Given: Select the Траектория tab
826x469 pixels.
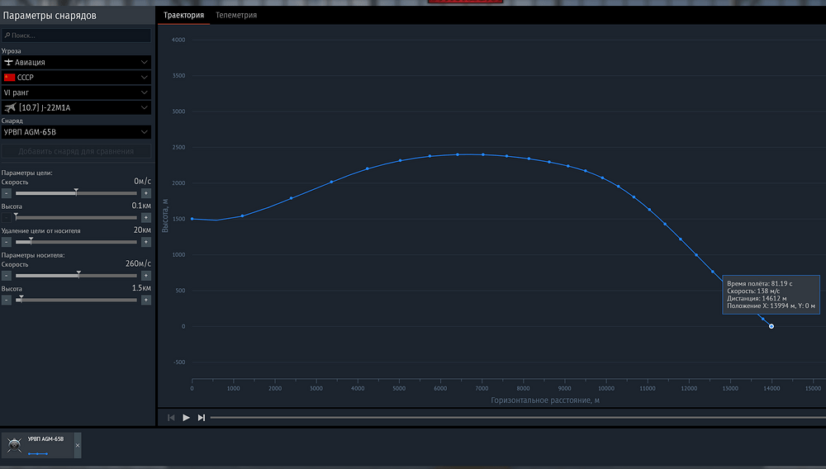Looking at the screenshot, I should [x=184, y=15].
